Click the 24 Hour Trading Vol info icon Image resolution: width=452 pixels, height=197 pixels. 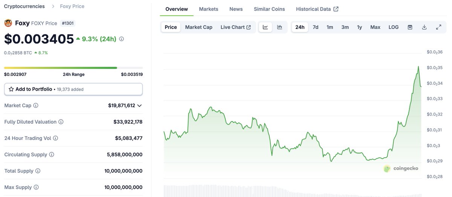[x=55, y=138]
